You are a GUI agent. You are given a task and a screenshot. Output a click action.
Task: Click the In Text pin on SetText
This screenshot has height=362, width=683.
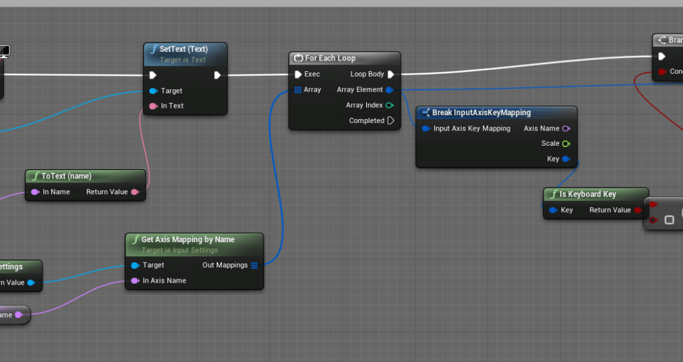[153, 106]
